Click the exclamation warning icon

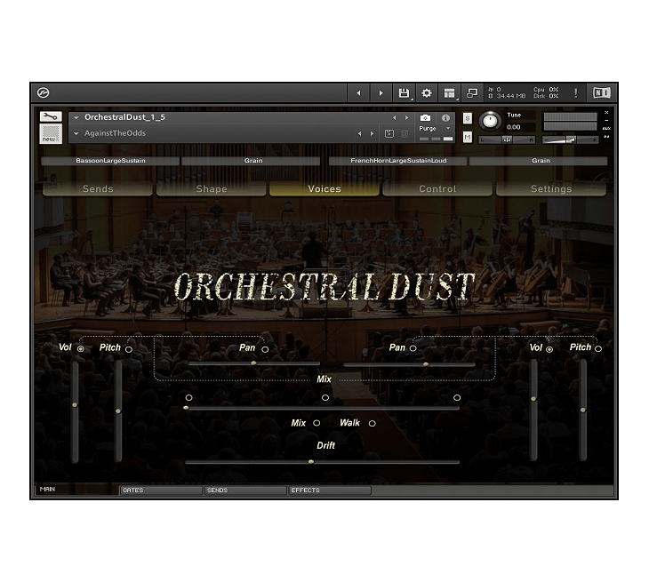(x=576, y=93)
